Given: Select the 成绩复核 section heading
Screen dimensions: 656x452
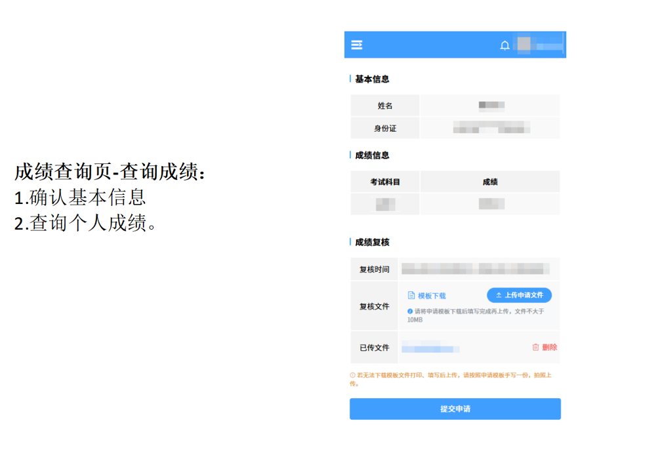Looking at the screenshot, I should 372,242.
